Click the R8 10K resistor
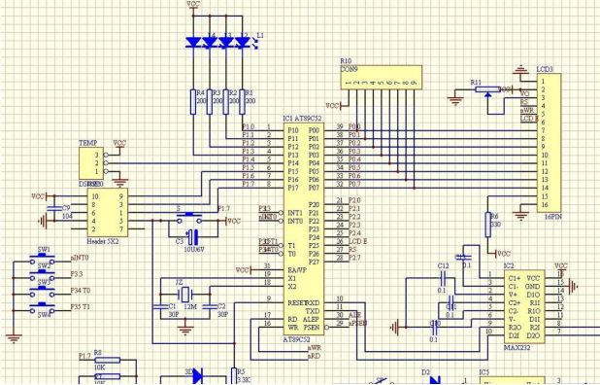 107,360
